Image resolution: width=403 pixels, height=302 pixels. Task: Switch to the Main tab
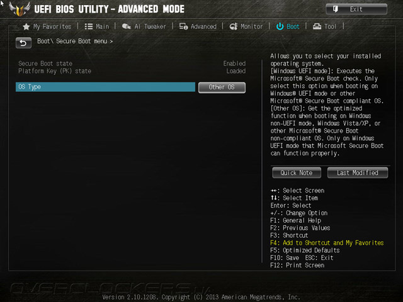[97, 26]
